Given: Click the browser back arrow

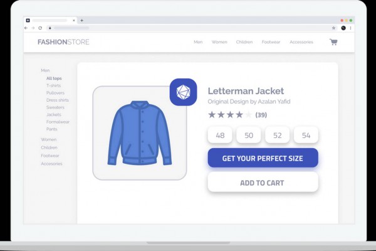Looking at the screenshot, I should (26, 28).
